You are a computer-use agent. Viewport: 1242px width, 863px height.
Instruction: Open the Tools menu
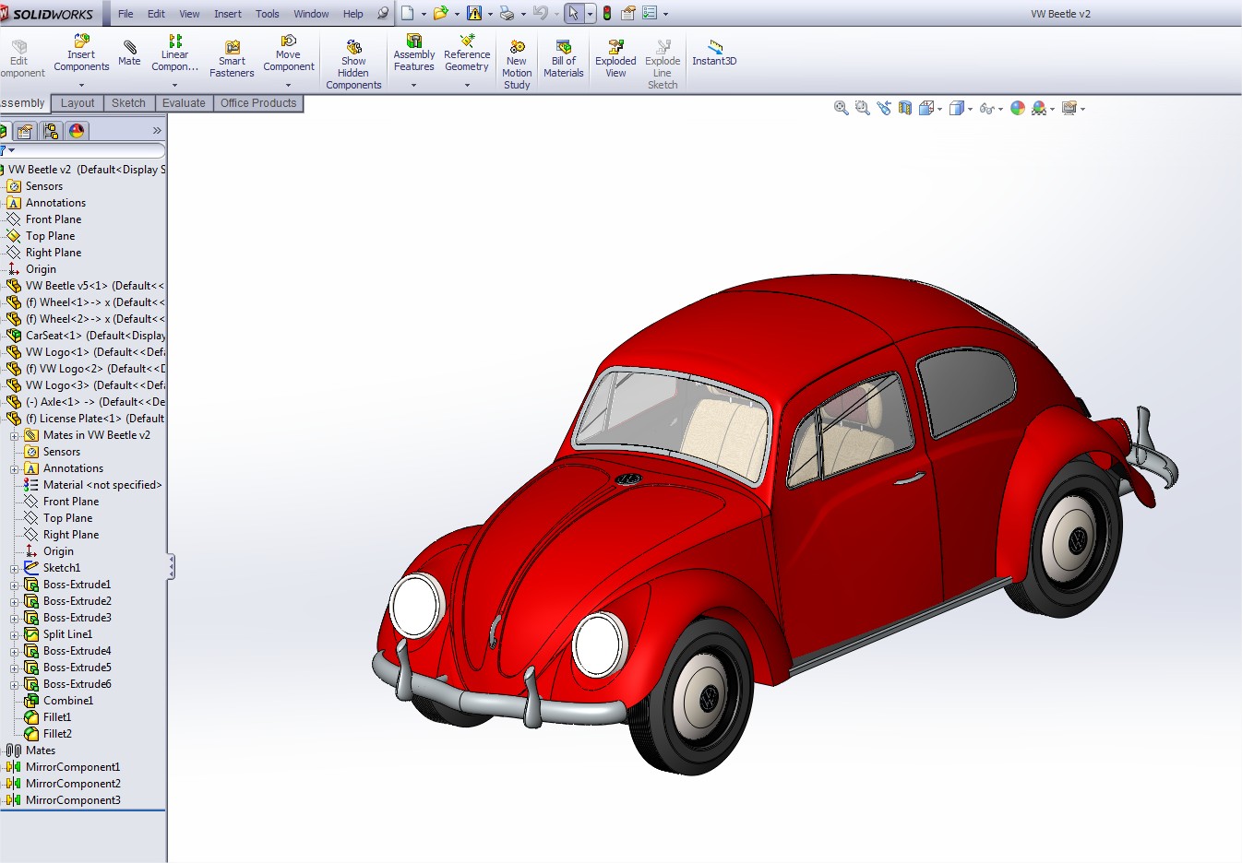point(268,14)
